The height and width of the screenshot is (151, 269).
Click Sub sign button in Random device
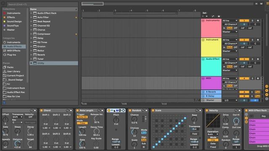pos(144,143)
